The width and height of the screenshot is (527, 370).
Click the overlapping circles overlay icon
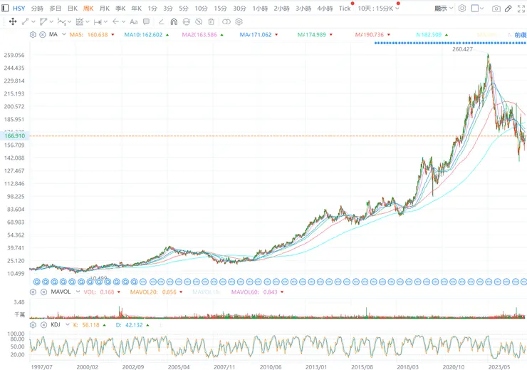226,22
